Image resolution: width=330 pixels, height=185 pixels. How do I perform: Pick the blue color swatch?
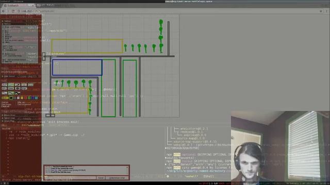coord(32,98)
